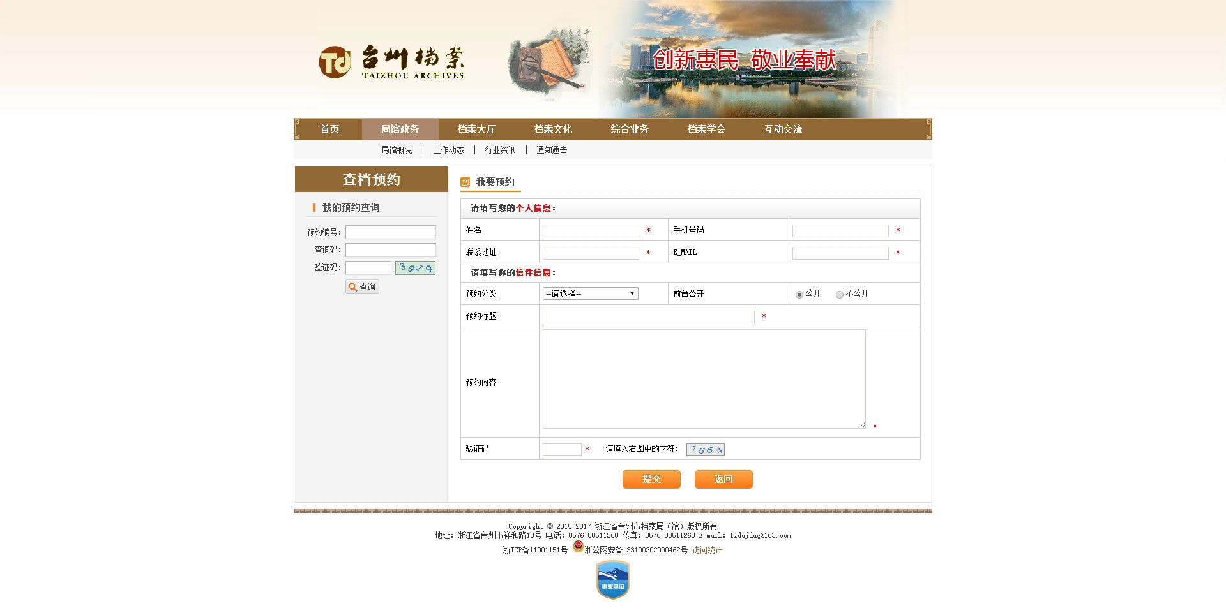Go to 互动交流 in the navigation bar
Viewport: 1226px width, 613px height.
[x=783, y=129]
